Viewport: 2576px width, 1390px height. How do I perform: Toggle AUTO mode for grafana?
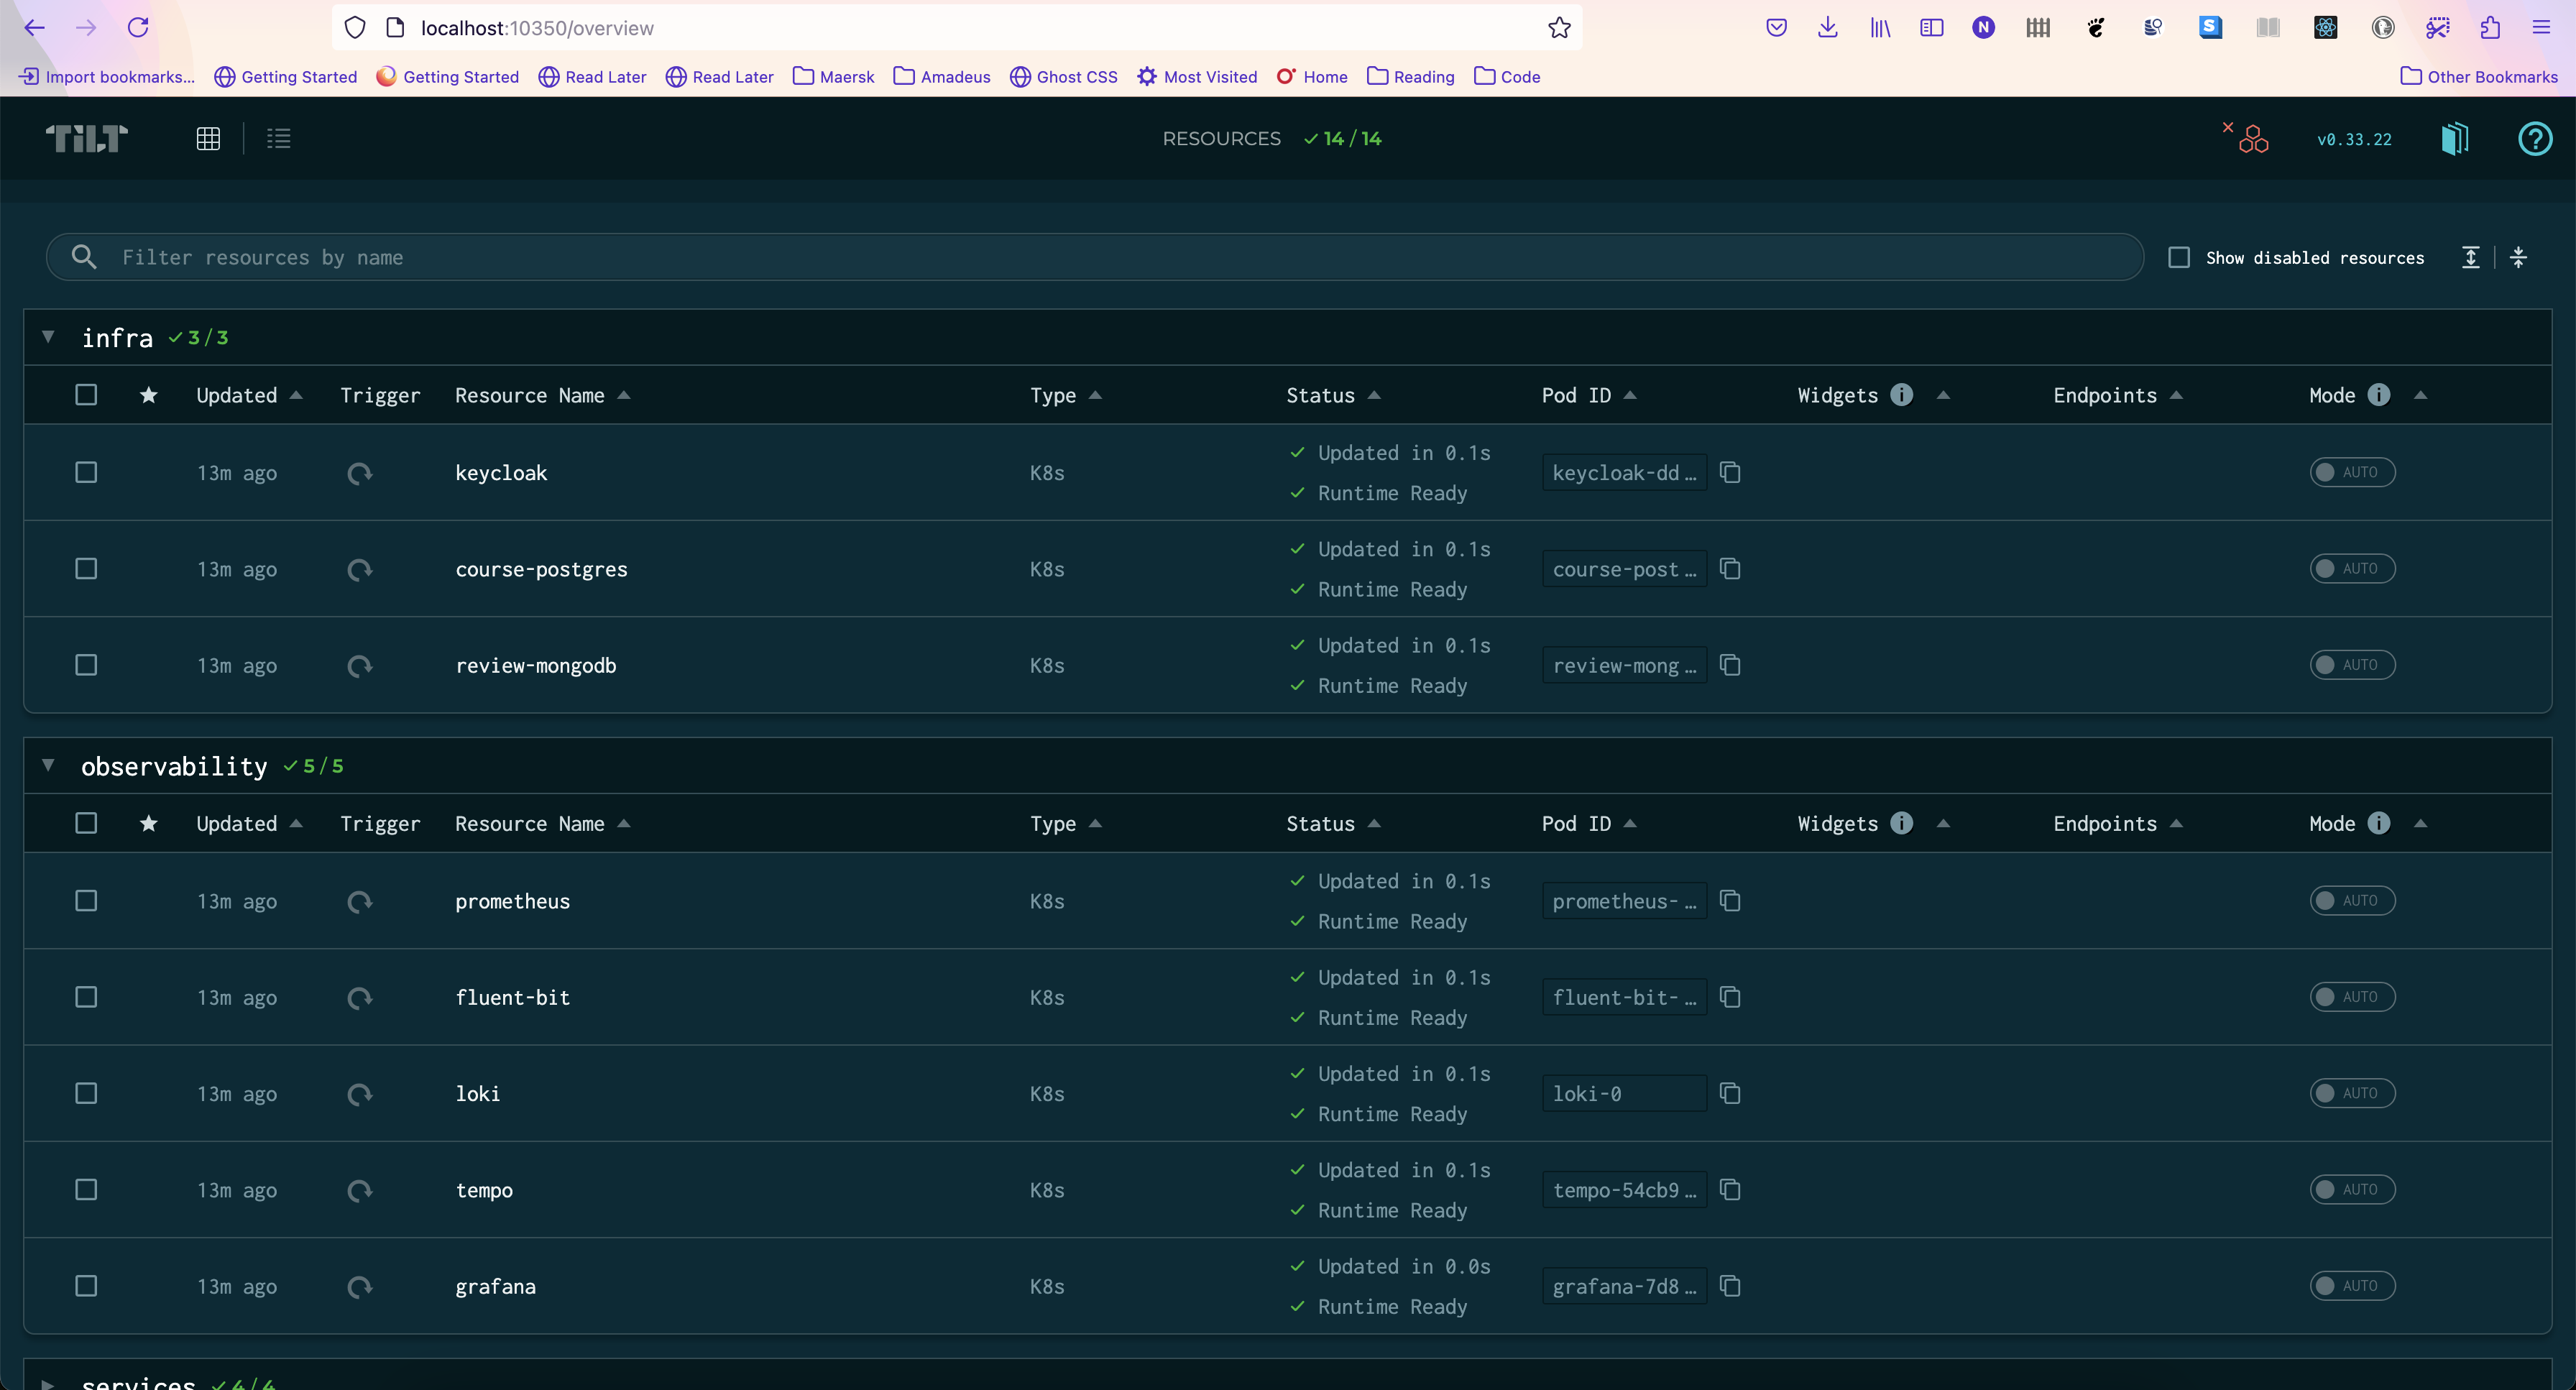(2352, 1286)
